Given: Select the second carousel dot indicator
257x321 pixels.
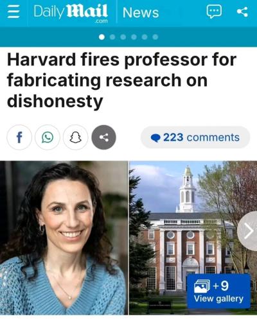Looking at the screenshot, I should pyautogui.click(x=112, y=37).
